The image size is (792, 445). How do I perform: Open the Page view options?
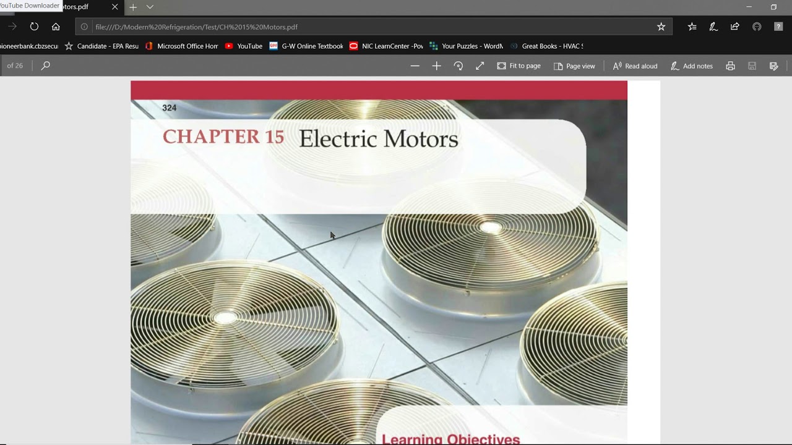574,66
